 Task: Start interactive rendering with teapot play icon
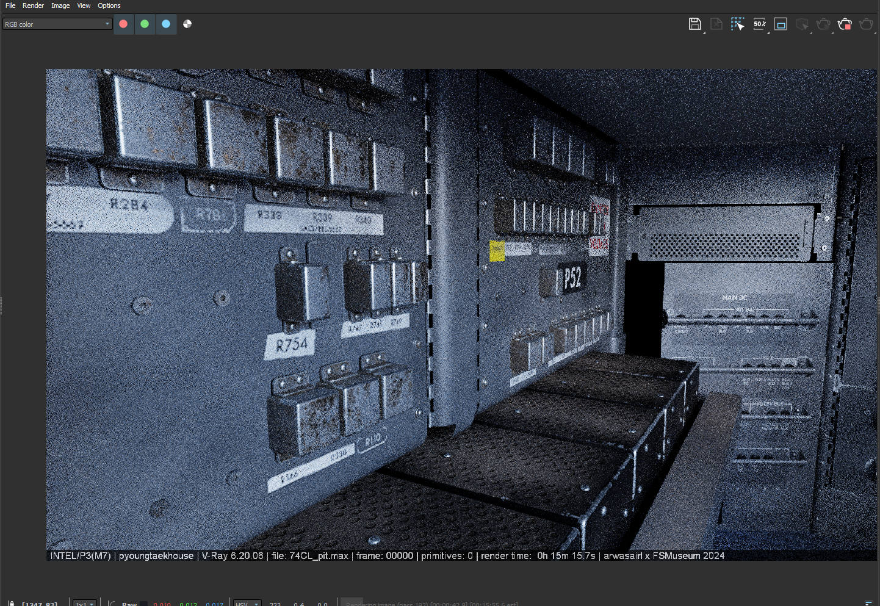click(x=824, y=24)
